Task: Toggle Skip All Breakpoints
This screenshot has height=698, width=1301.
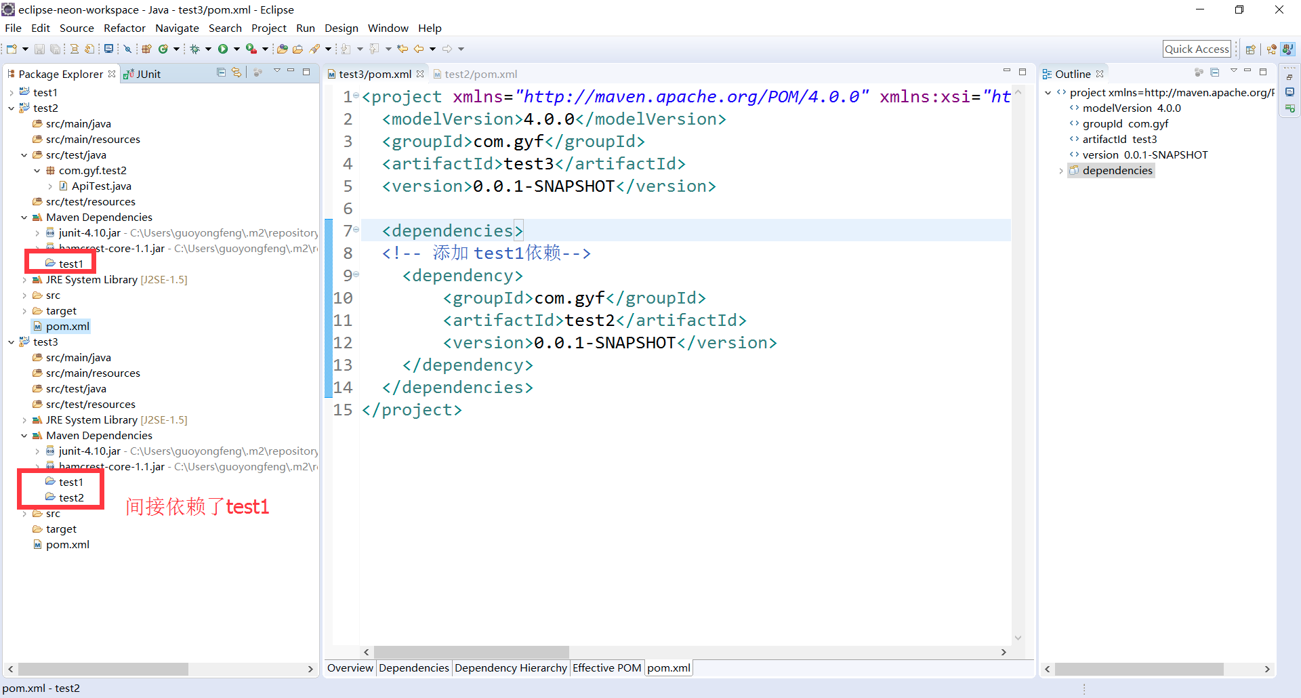Action: [126, 49]
